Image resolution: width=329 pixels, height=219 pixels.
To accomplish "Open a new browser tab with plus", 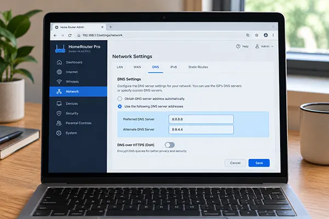I will (x=111, y=27).
